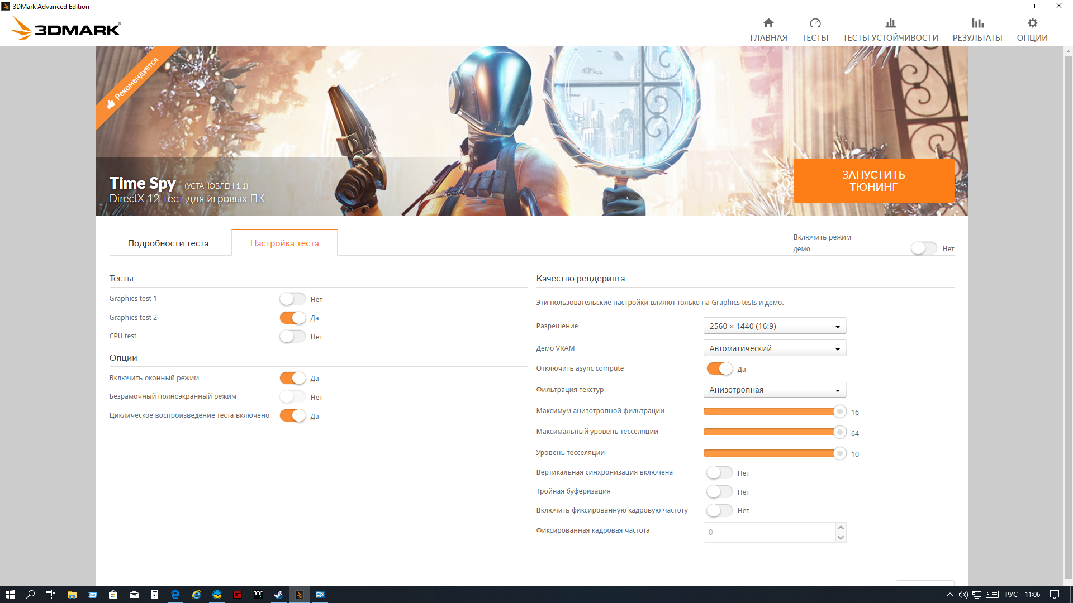Click the 3DMark logo
Viewport: 1073px width, 603px height.
click(x=66, y=28)
